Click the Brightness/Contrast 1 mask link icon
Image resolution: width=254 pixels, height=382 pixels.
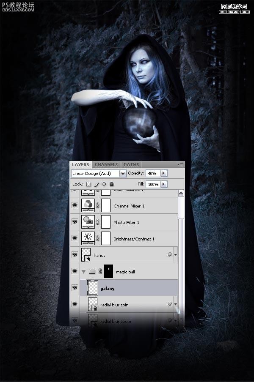pos(98,238)
